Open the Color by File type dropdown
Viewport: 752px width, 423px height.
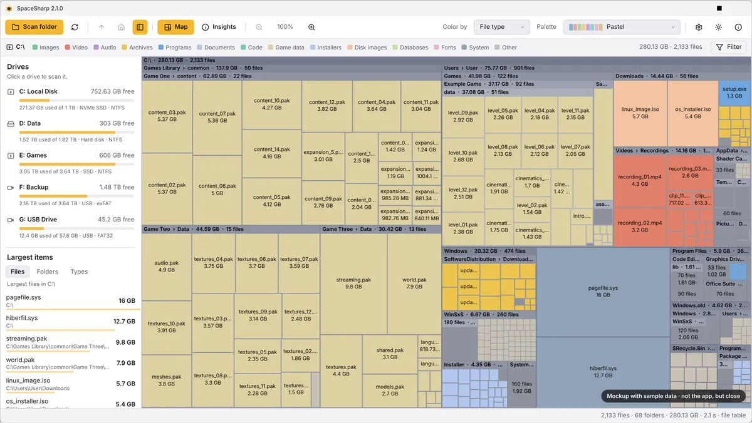[502, 27]
